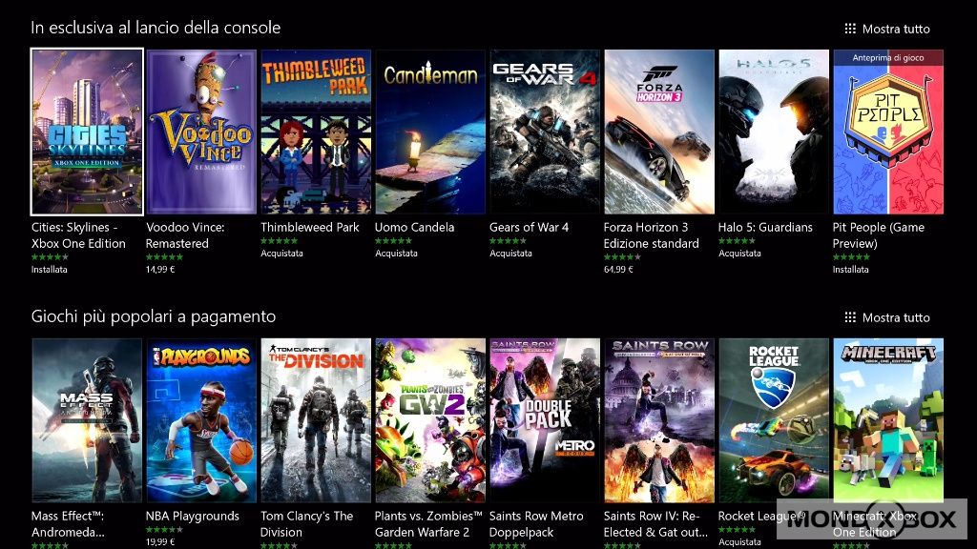Open the Thimbleweed Park game tile
Screen dimensions: 977x549
click(316, 132)
